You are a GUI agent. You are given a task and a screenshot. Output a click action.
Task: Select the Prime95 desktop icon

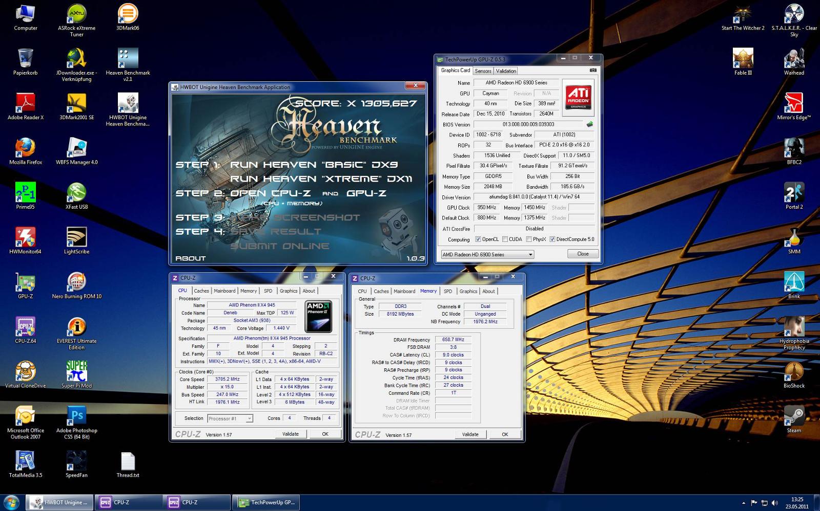pyautogui.click(x=25, y=196)
